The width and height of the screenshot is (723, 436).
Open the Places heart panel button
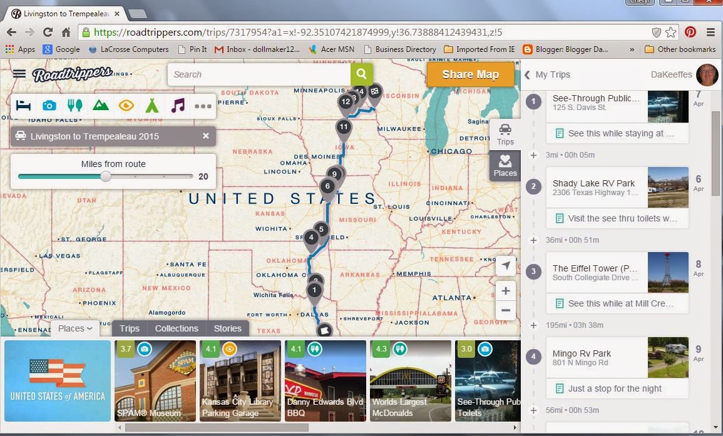pos(505,166)
